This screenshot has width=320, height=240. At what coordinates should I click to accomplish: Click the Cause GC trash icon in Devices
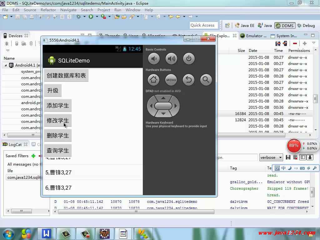[31, 43]
